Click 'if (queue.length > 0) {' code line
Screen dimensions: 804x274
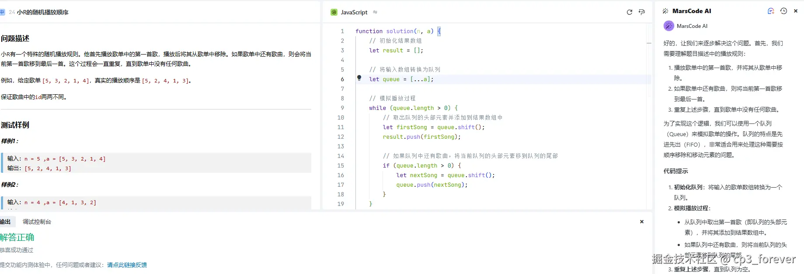pyautogui.click(x=421, y=165)
